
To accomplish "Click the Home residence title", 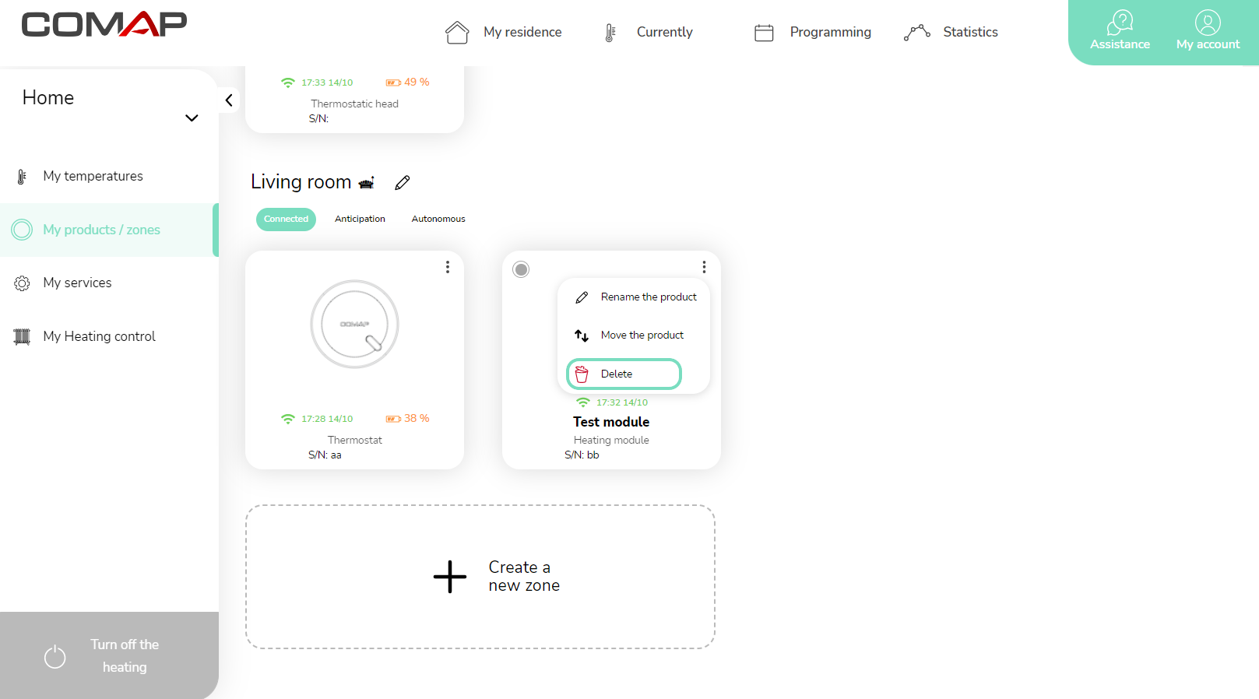I will coord(48,98).
